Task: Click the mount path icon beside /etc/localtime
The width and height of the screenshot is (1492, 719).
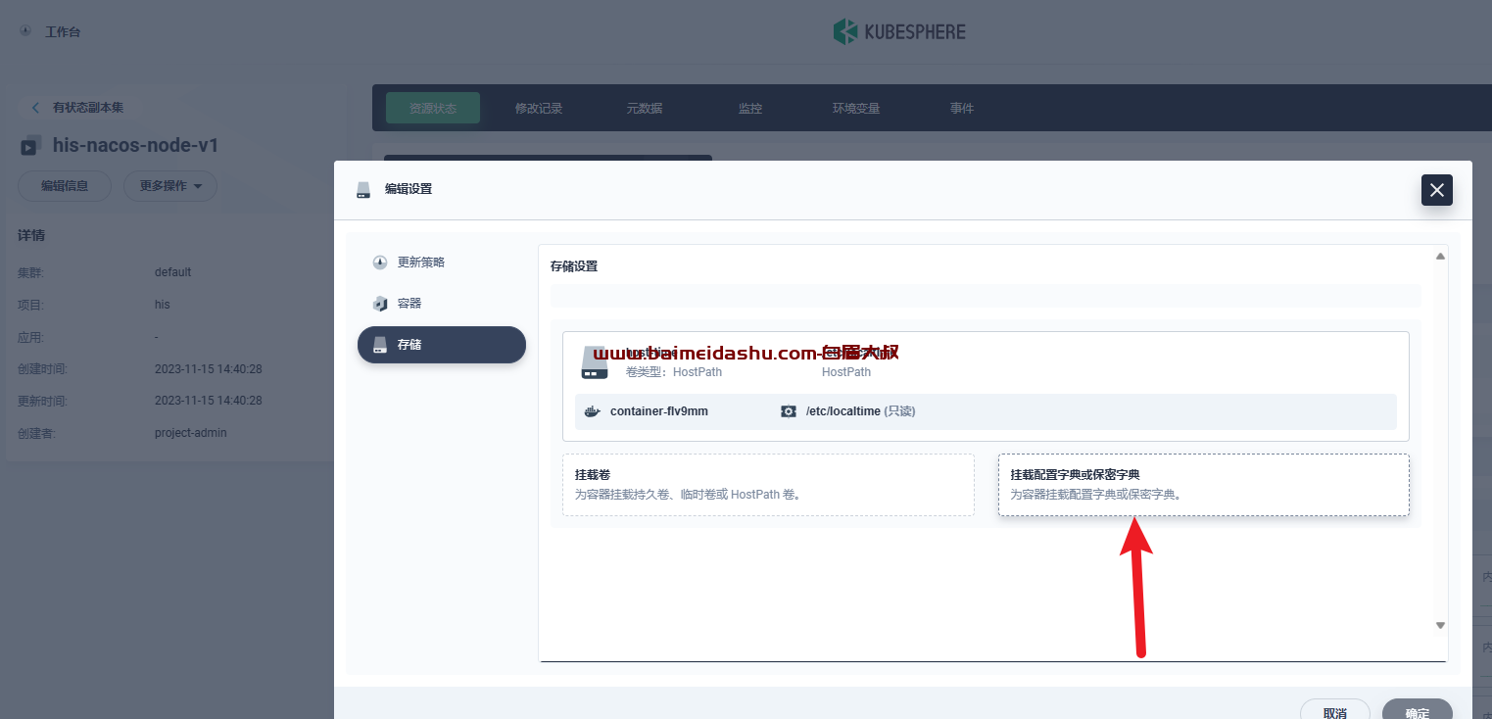Action: (788, 411)
